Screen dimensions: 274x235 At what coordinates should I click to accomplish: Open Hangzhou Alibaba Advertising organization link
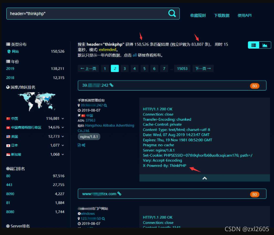tap(106, 128)
